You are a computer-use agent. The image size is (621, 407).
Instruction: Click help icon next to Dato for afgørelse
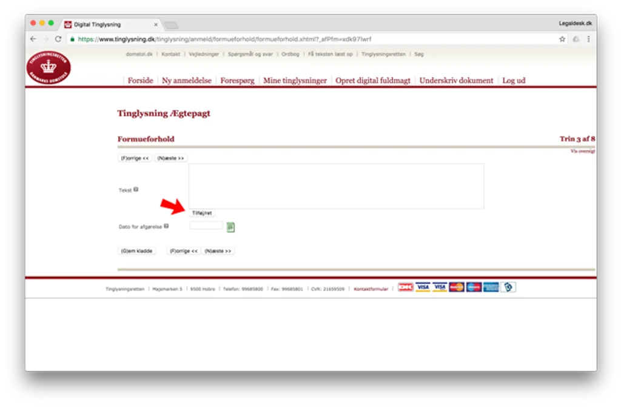tap(166, 226)
